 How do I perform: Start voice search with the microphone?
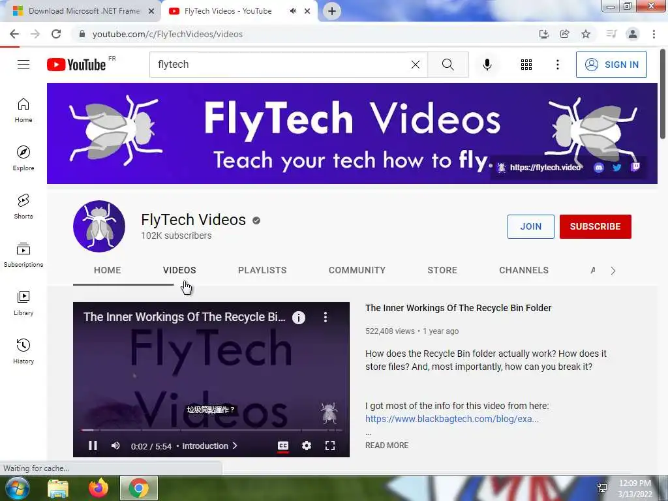coord(487,65)
